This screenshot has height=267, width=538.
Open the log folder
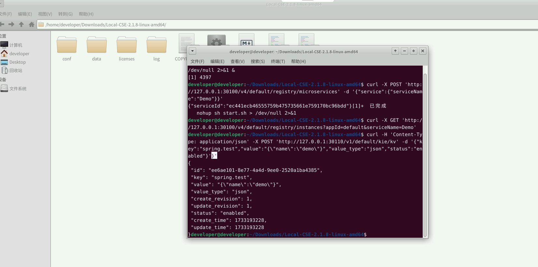157,45
